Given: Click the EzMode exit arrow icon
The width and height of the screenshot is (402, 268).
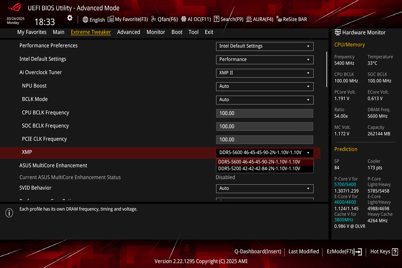Looking at the screenshot, I should pyautogui.click(x=358, y=252).
